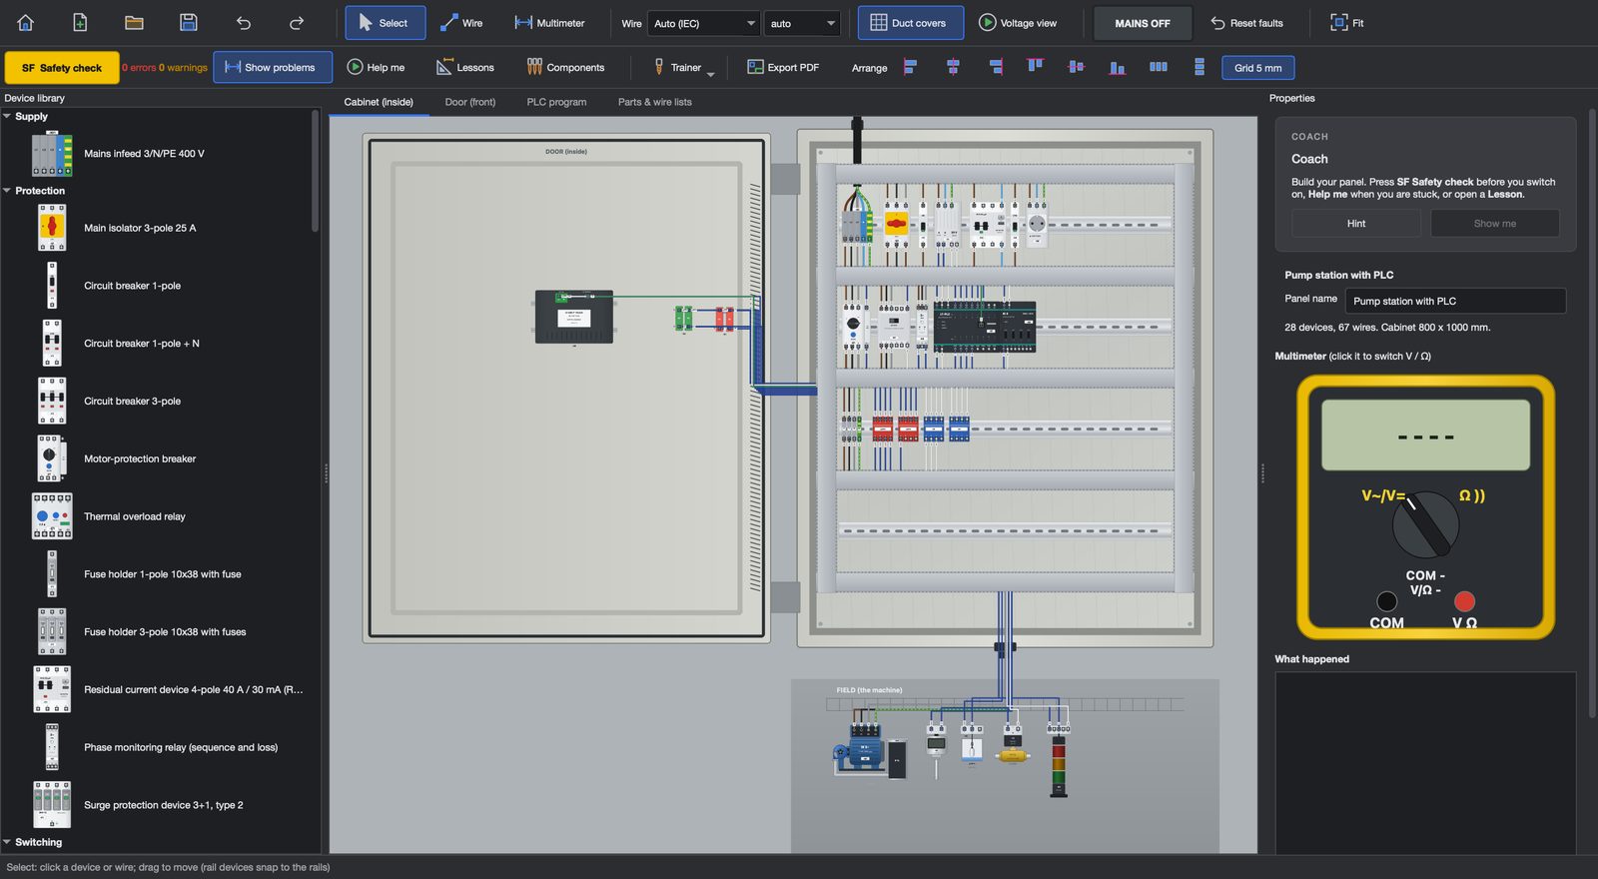Click the Fit view icon
The image size is (1598, 879).
tap(1346, 23)
